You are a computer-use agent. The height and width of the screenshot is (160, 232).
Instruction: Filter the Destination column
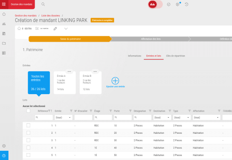(x=170, y=111)
